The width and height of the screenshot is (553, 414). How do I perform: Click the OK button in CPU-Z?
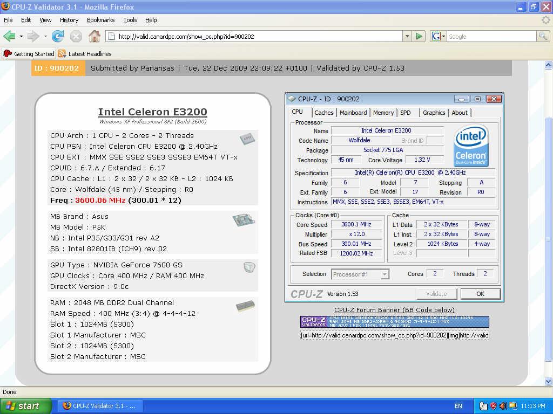click(480, 294)
